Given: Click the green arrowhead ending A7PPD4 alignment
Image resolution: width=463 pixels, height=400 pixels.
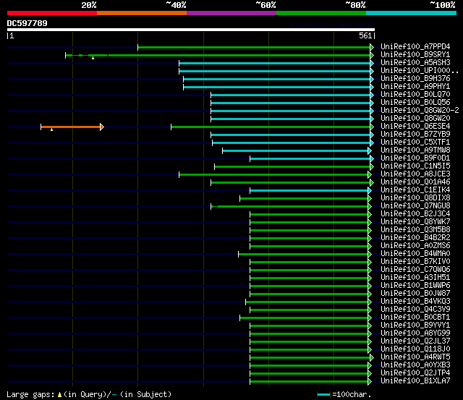Looking at the screenshot, I should 372,47.
